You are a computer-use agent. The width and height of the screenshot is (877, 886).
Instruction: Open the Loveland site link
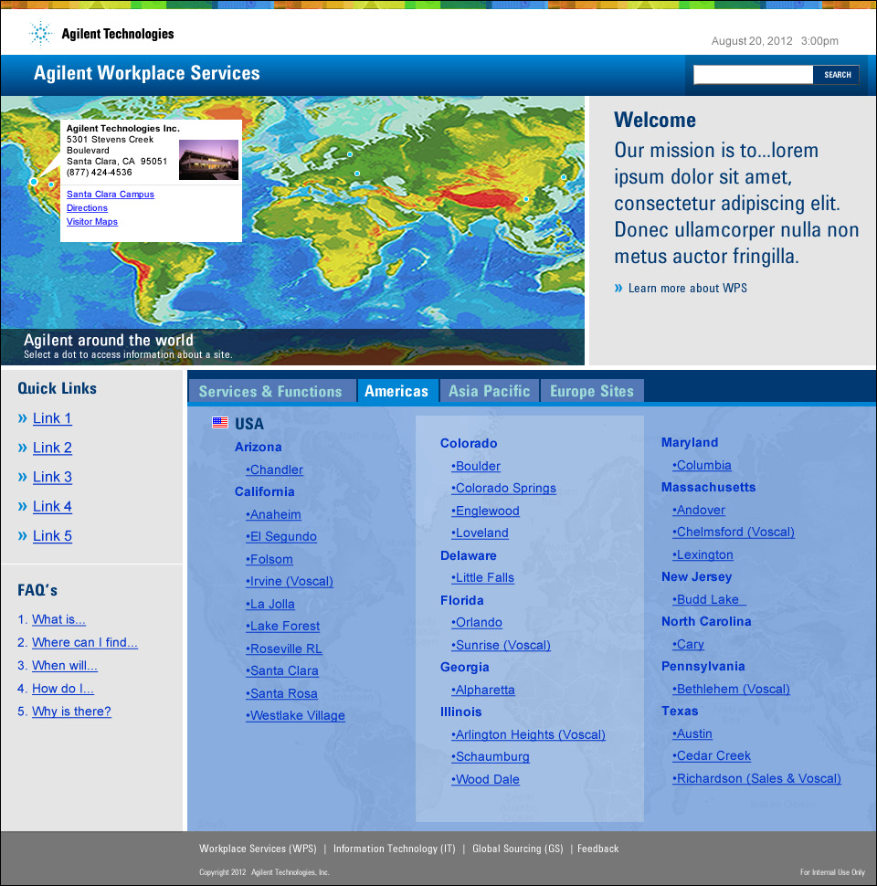(480, 533)
